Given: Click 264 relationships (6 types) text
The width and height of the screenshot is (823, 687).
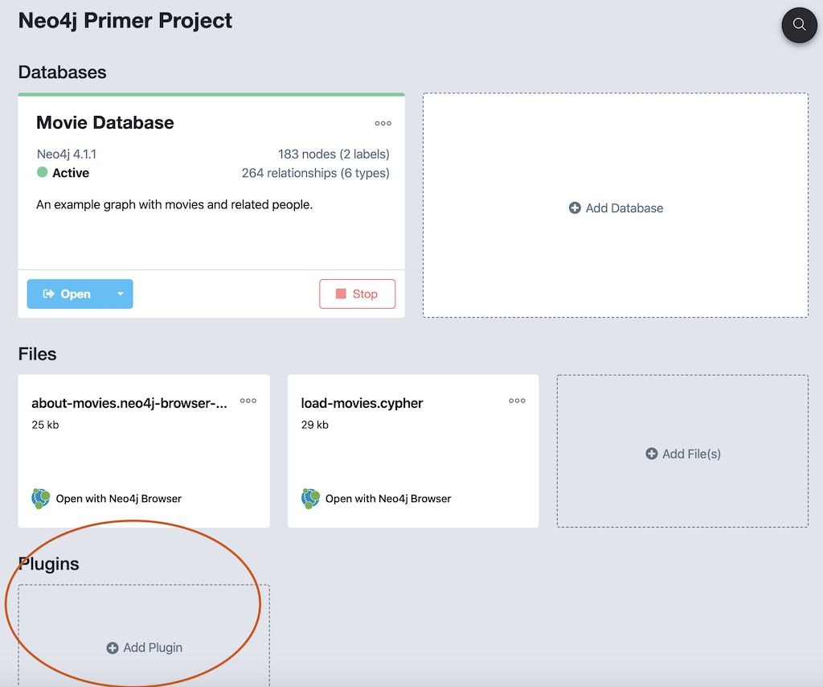Looking at the screenshot, I should click(x=315, y=173).
